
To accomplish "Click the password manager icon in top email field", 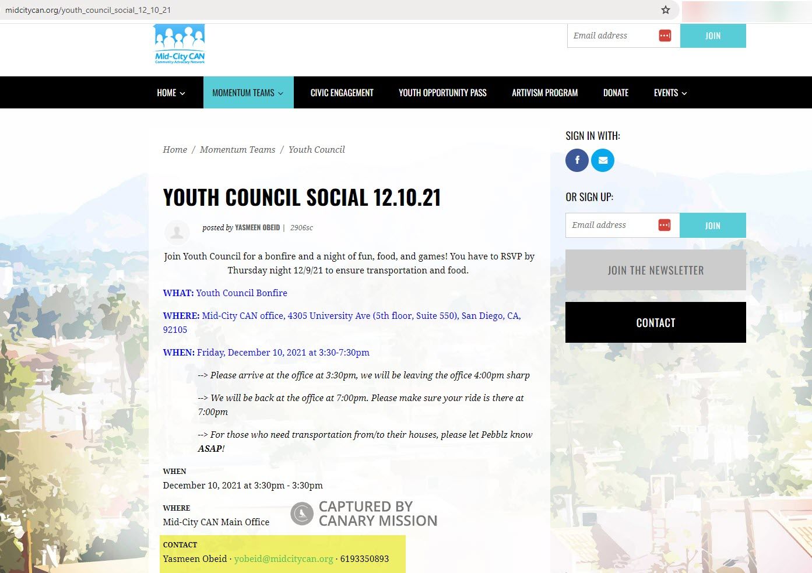I will pyautogui.click(x=665, y=35).
